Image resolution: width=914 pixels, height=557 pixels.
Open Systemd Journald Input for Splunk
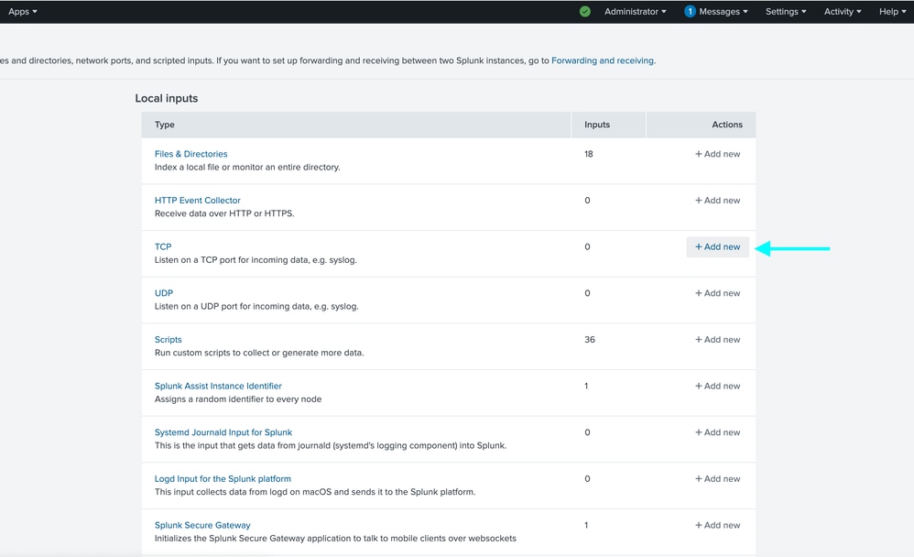[x=223, y=432]
